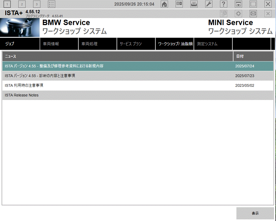
Task: Select the ISTA 利用時の注意事項 news row
Action: pos(24,85)
